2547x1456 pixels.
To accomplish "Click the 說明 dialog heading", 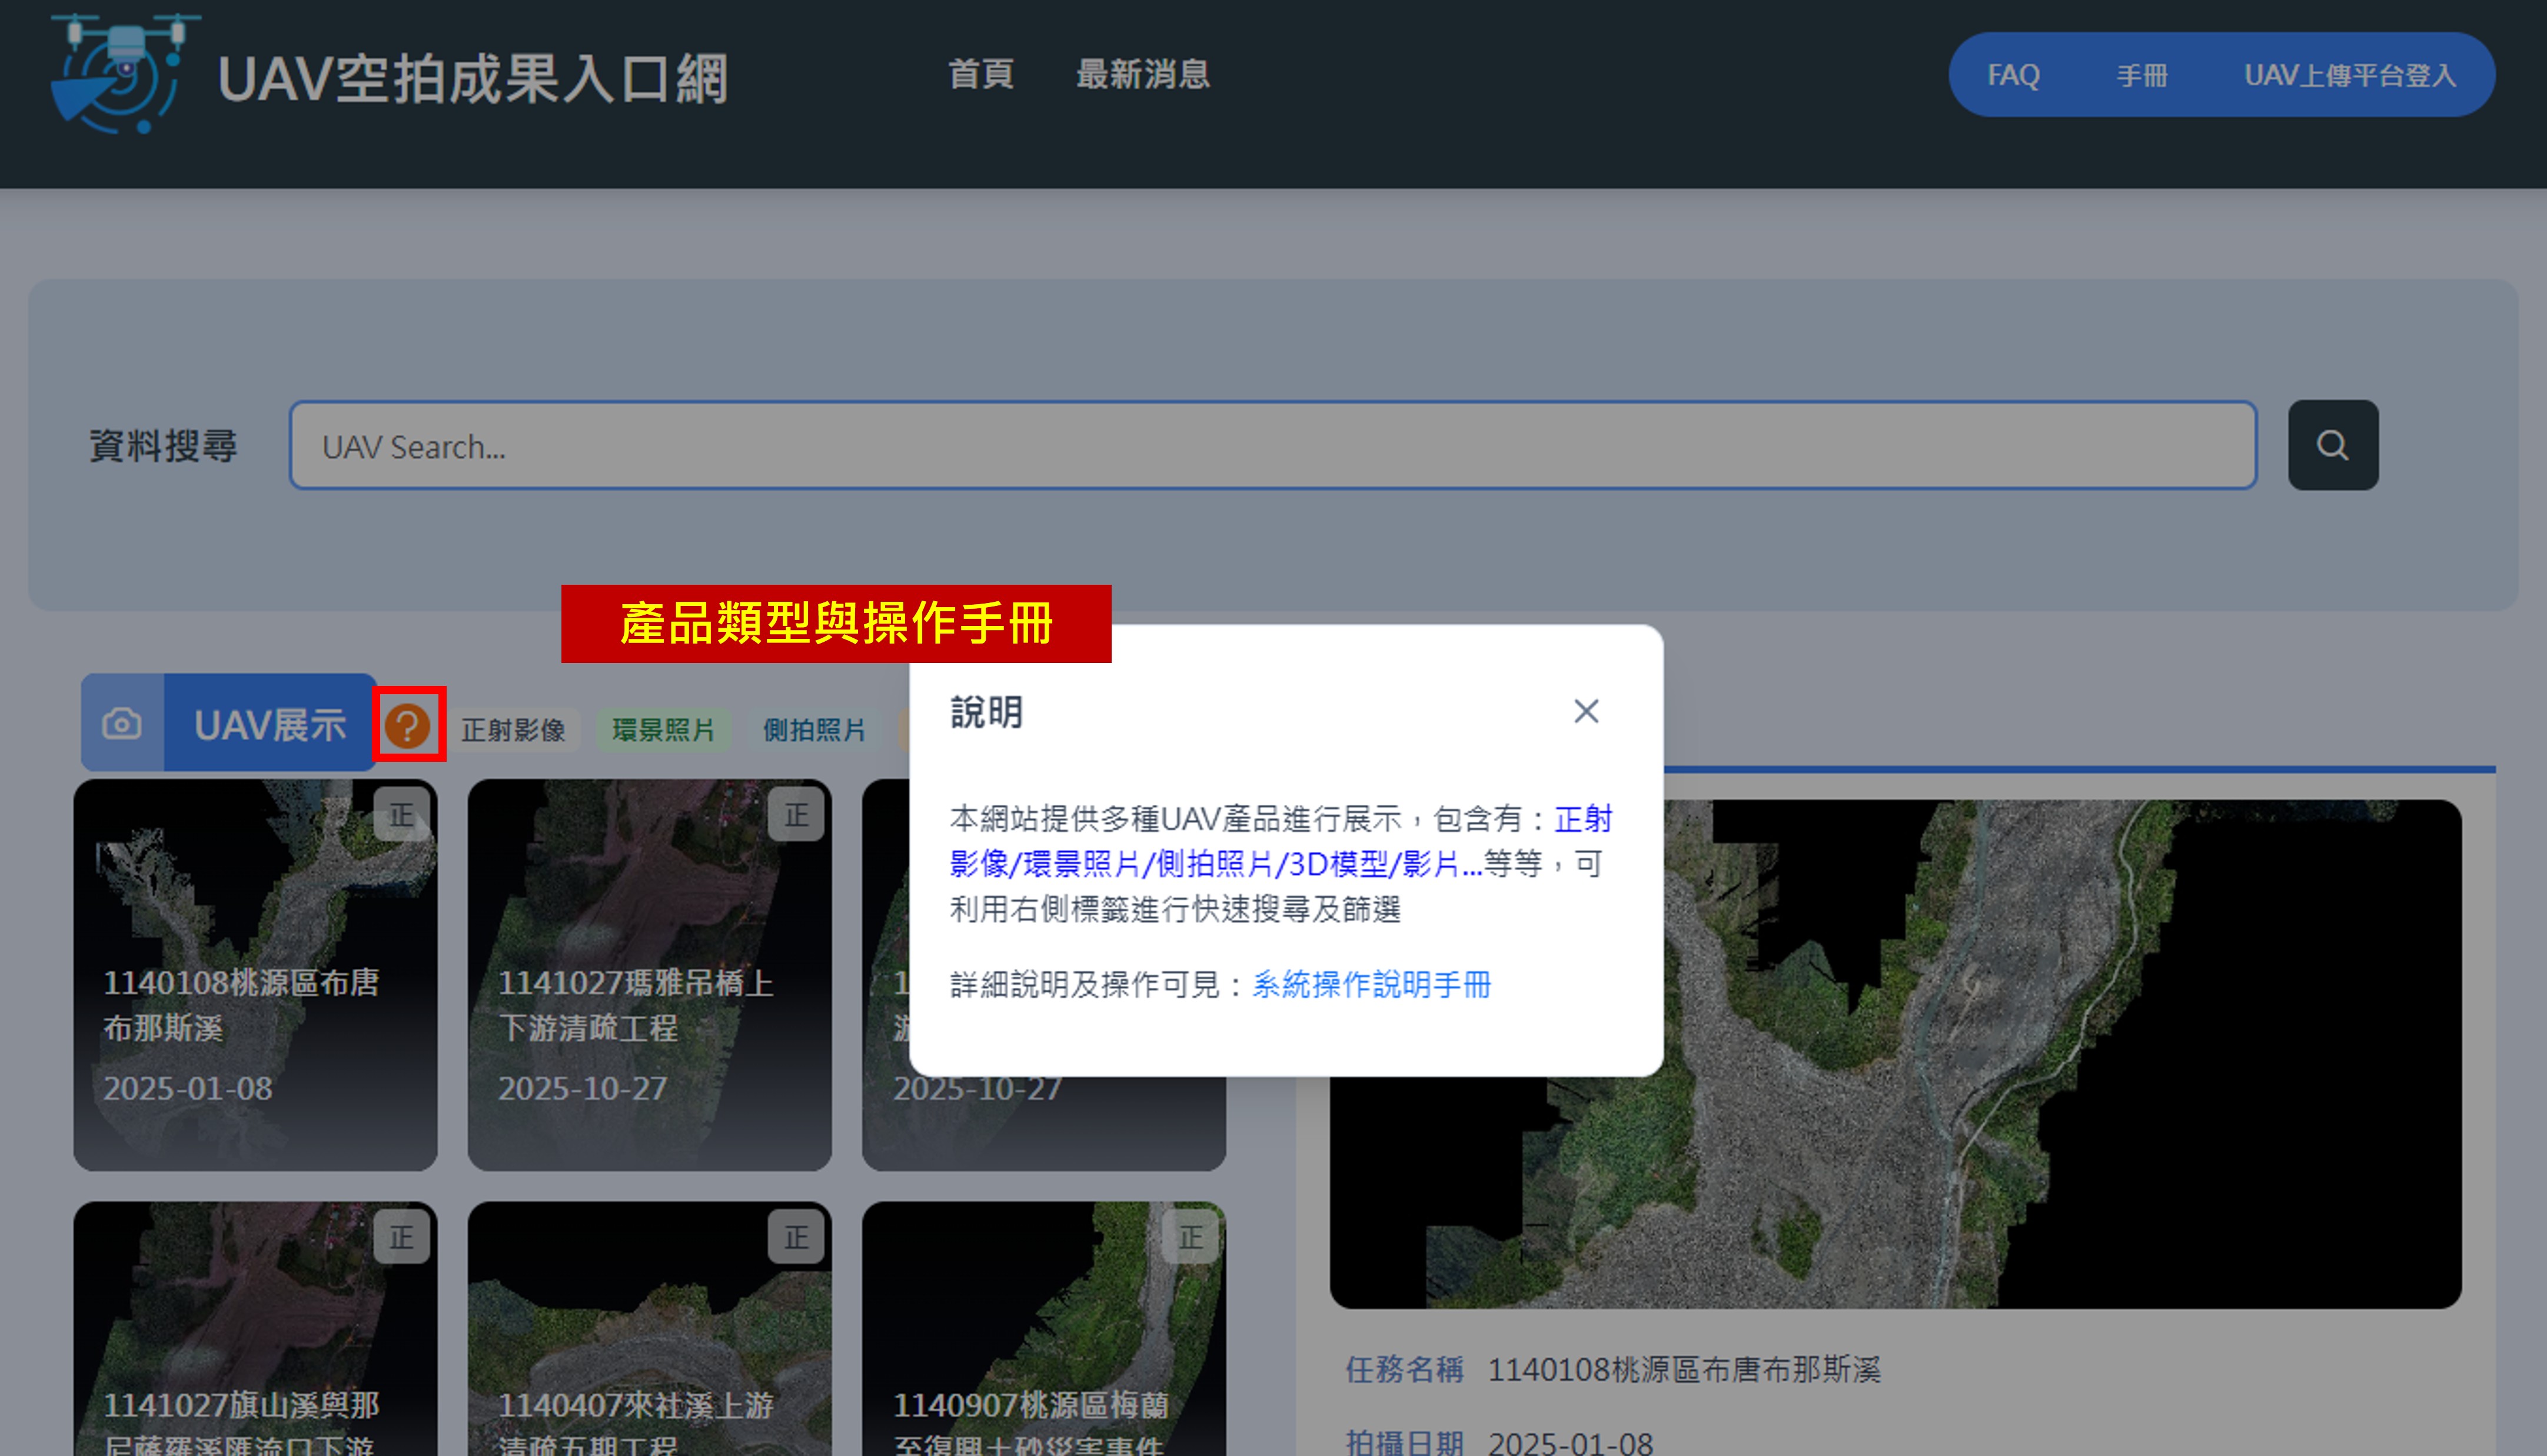I will 986,712.
